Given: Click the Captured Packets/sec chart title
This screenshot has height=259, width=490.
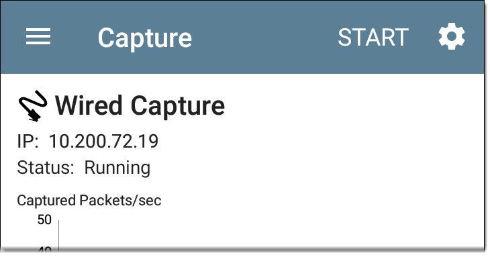Looking at the screenshot, I should [x=89, y=201].
